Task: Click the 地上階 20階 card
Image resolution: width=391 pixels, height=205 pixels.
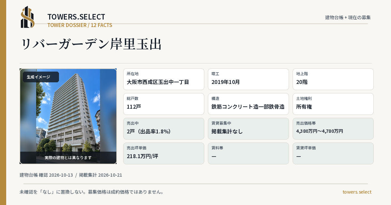Action: (x=333, y=79)
